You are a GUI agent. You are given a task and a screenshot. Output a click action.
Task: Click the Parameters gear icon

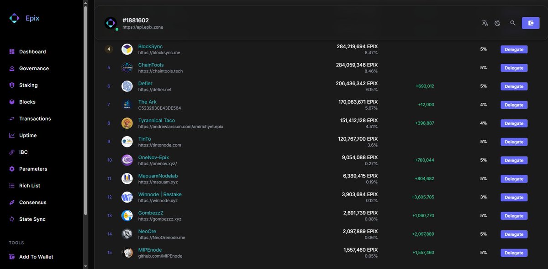(x=12, y=169)
